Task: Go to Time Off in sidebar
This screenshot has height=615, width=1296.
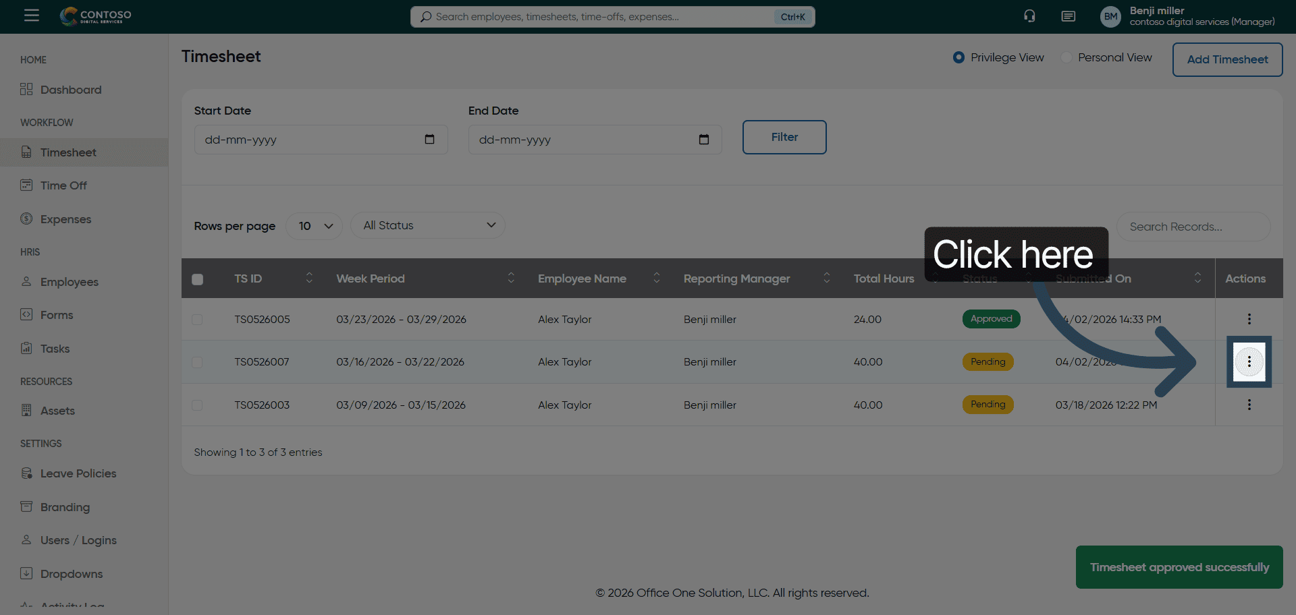Action: click(63, 185)
